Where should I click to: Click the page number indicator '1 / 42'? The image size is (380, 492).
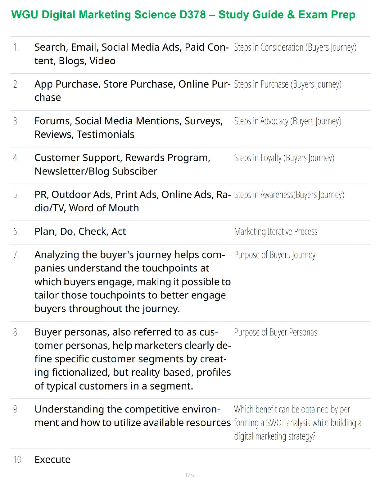point(190,475)
